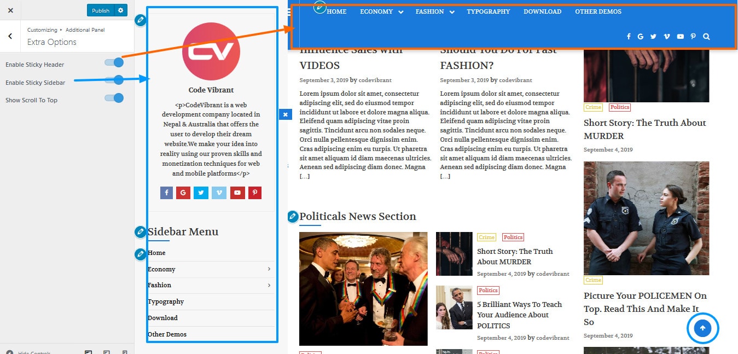The width and height of the screenshot is (738, 354).
Task: Click the Facebook icon under Code Vibrant
Action: pyautogui.click(x=166, y=193)
